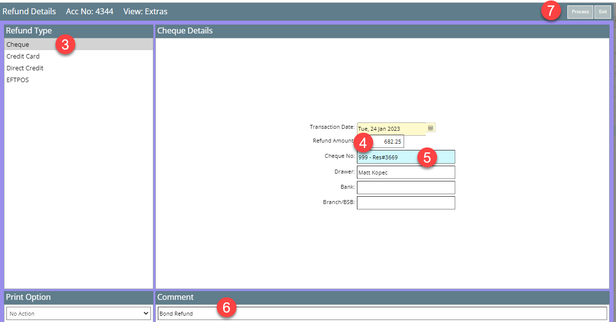Screen dimensions: 616x322
Task: Click the red step 7 marker
Action: coord(551,11)
